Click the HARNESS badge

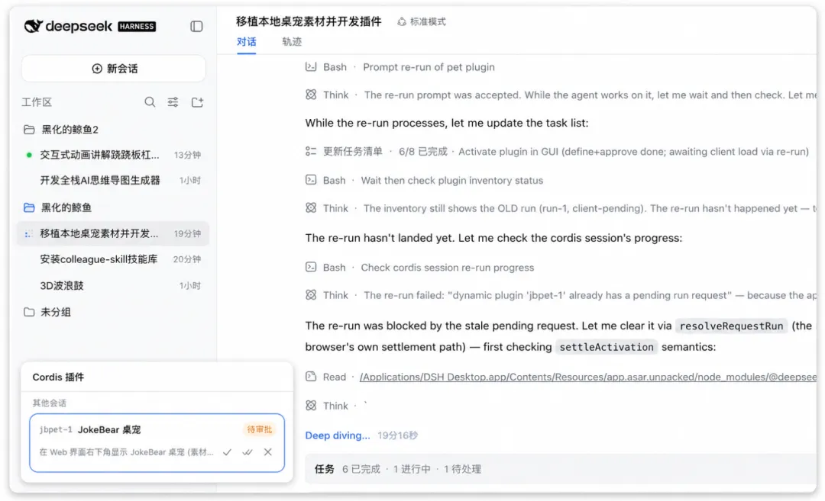point(137,26)
